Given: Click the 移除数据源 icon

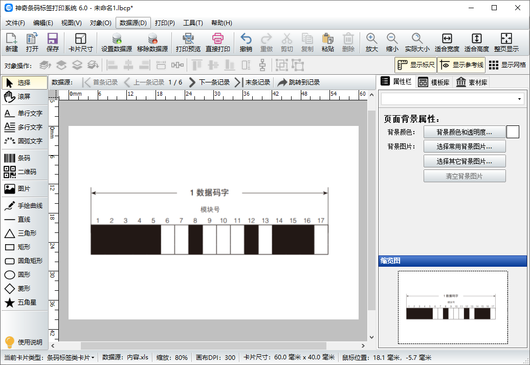Looking at the screenshot, I should 152,42.
